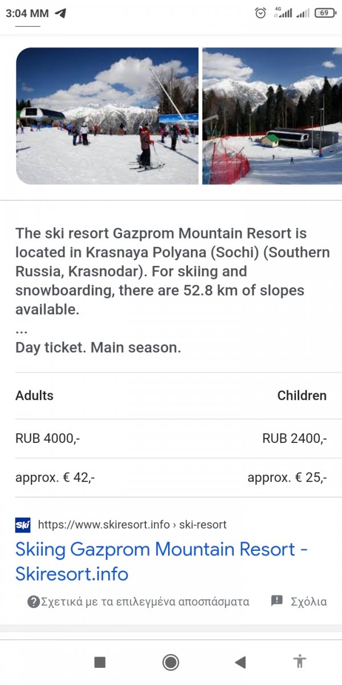View the red-fenced lift station photo
The width and height of the screenshot is (342, 685).
(272, 116)
